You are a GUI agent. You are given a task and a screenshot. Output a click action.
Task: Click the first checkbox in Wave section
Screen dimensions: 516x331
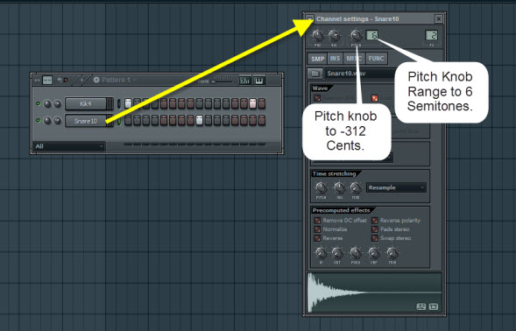pos(317,98)
